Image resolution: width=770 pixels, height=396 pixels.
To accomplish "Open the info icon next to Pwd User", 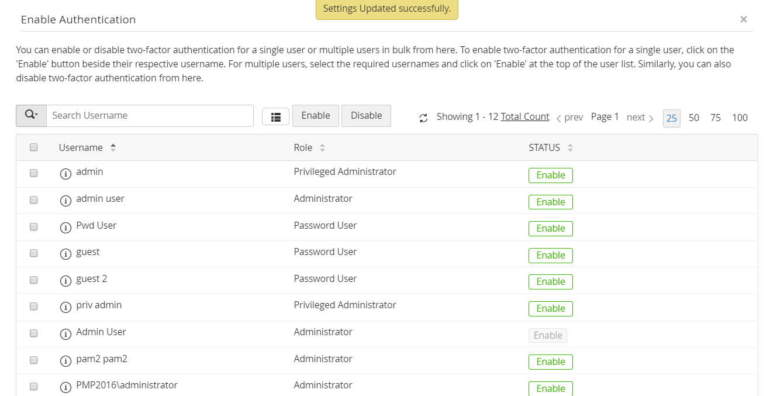I will pyautogui.click(x=65, y=227).
